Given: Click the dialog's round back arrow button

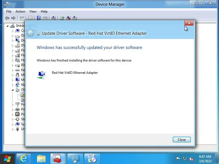Looking at the screenshot, I should 30,33.
